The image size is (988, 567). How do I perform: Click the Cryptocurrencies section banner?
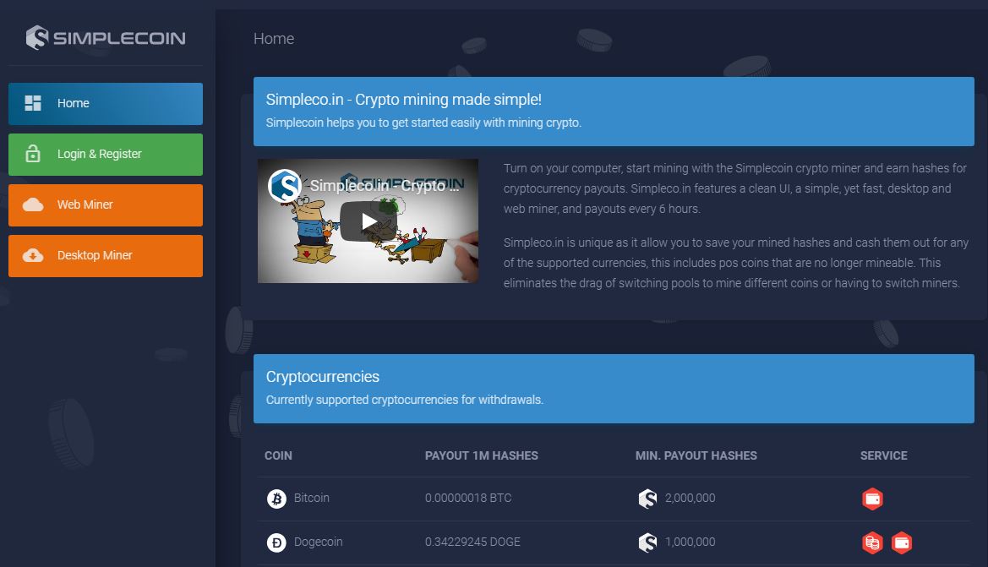(614, 388)
